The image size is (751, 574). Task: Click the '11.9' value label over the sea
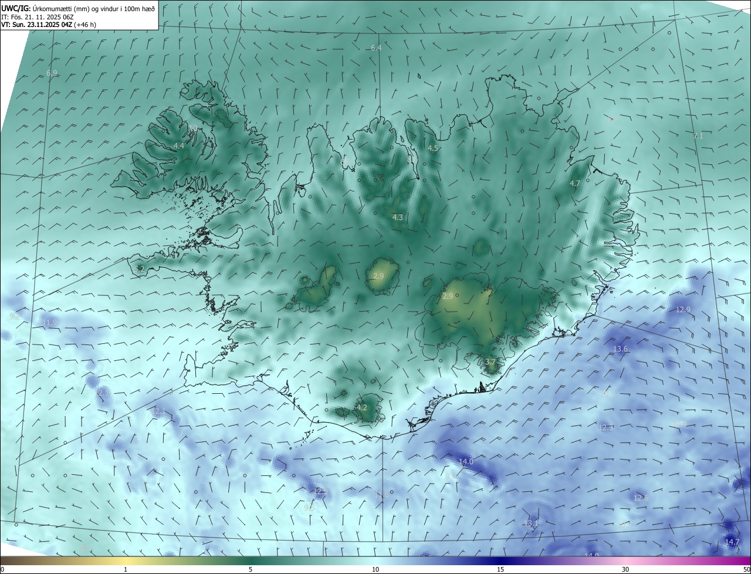(49, 323)
